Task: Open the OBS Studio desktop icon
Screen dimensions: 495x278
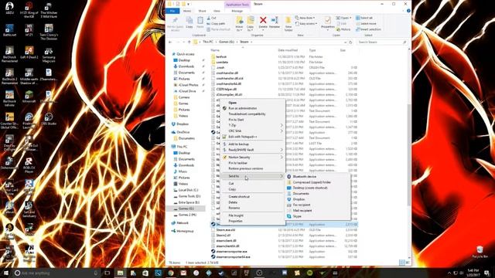Action: [x=49, y=119]
